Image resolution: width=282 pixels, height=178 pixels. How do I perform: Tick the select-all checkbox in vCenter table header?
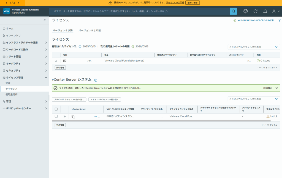[x=56, y=109]
